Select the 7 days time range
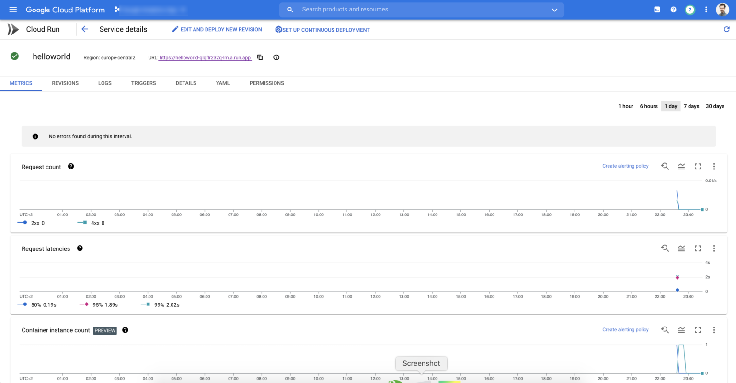The height and width of the screenshot is (383, 736). tap(691, 106)
